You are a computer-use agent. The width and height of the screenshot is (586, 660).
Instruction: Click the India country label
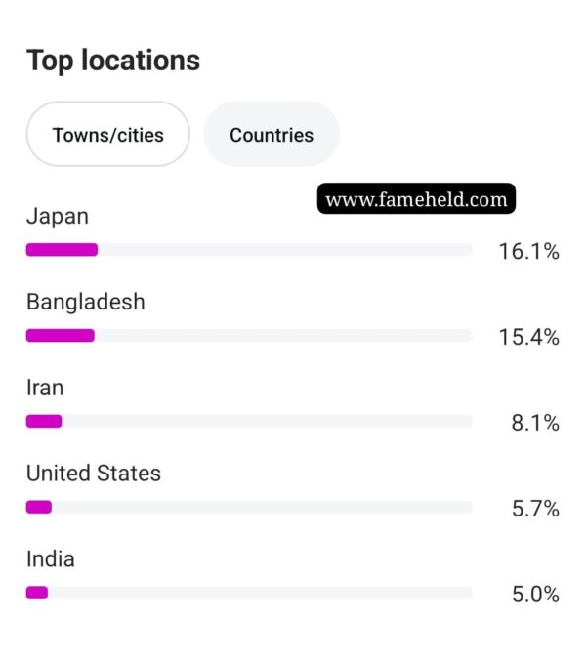click(x=51, y=559)
